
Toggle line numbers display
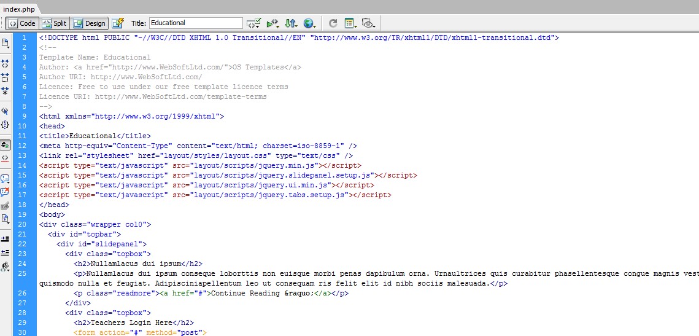(6, 144)
